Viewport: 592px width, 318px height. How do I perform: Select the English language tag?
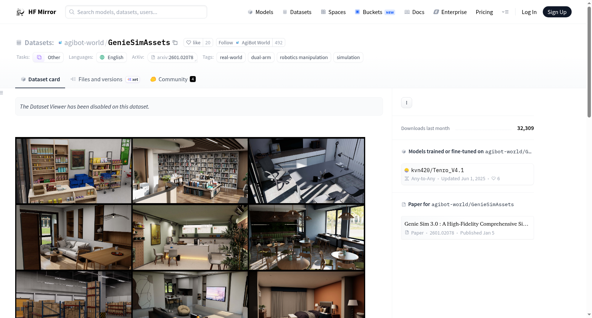111,57
